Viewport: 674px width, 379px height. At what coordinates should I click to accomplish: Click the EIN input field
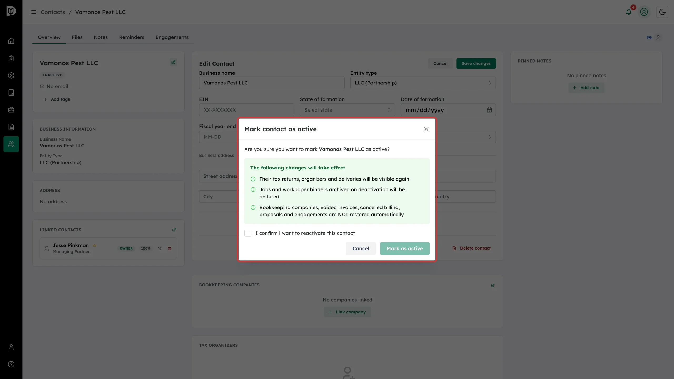[246, 110]
